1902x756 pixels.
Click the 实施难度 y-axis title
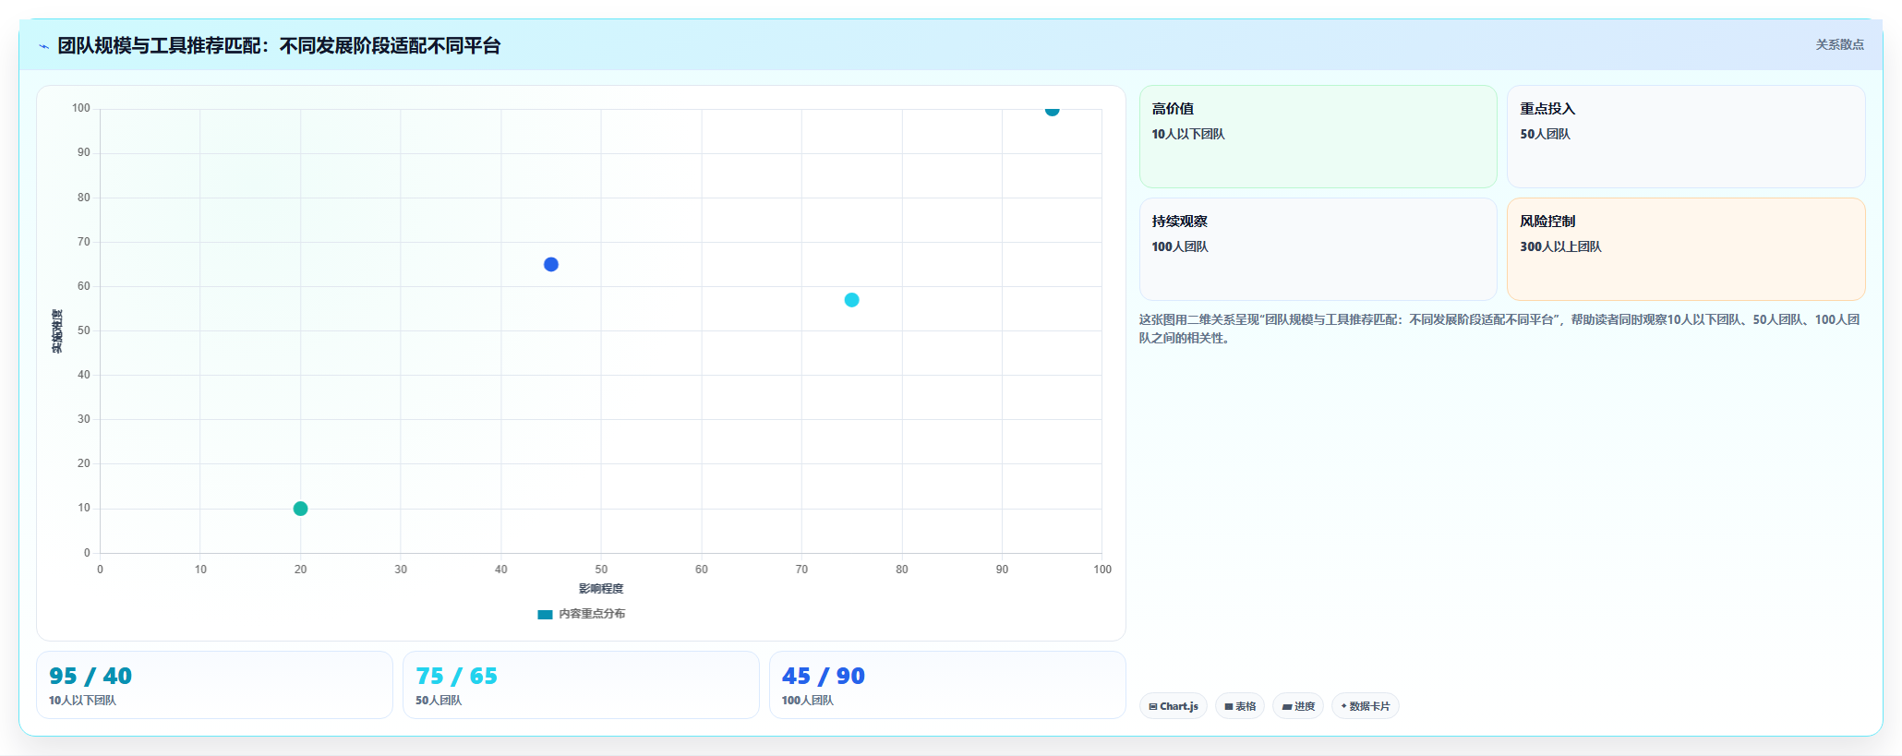click(57, 330)
